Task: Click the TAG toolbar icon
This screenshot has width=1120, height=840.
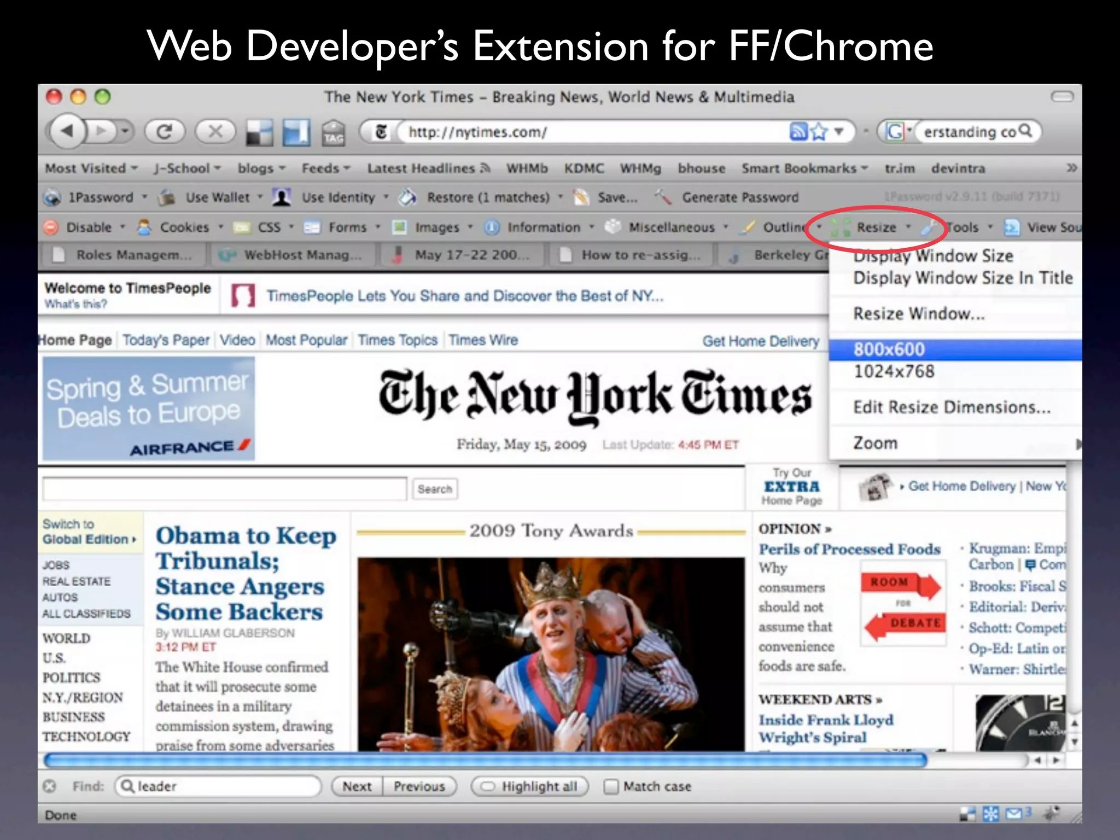Action: [x=333, y=133]
